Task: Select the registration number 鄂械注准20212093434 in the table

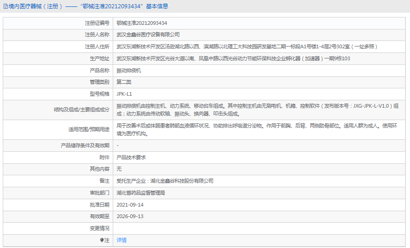Action: tap(142, 23)
